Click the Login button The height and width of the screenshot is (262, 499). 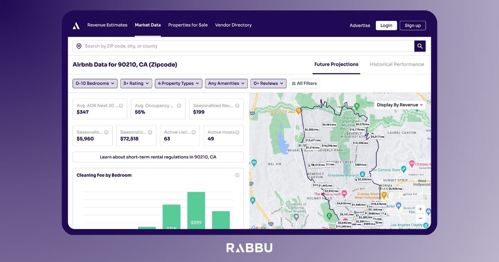[x=386, y=25]
